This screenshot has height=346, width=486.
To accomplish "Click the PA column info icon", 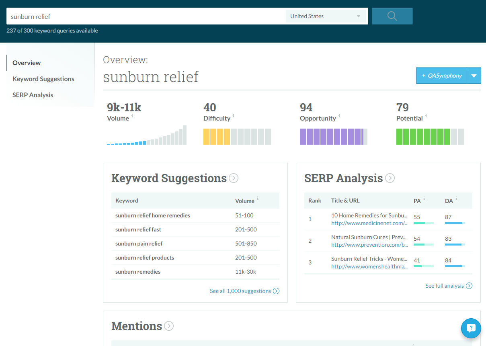I will tap(425, 198).
